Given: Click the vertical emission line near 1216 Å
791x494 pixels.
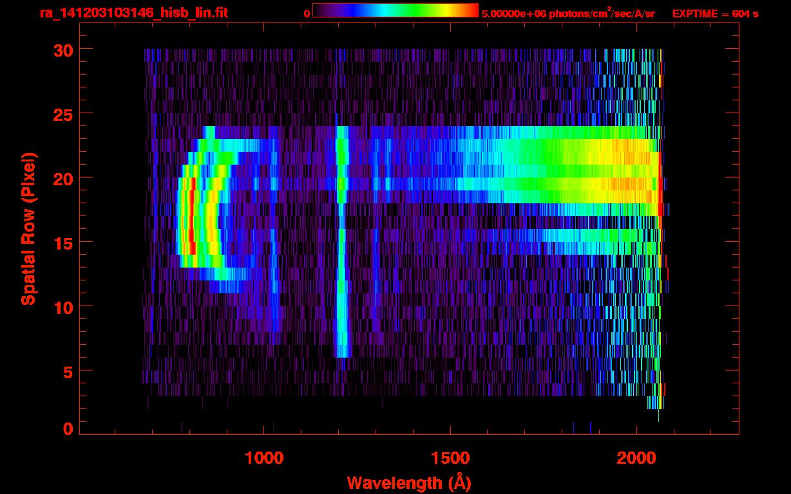Looking at the screenshot, I should click(342, 241).
